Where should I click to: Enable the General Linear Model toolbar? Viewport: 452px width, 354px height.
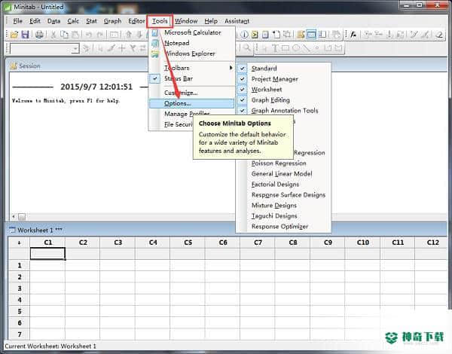click(282, 174)
